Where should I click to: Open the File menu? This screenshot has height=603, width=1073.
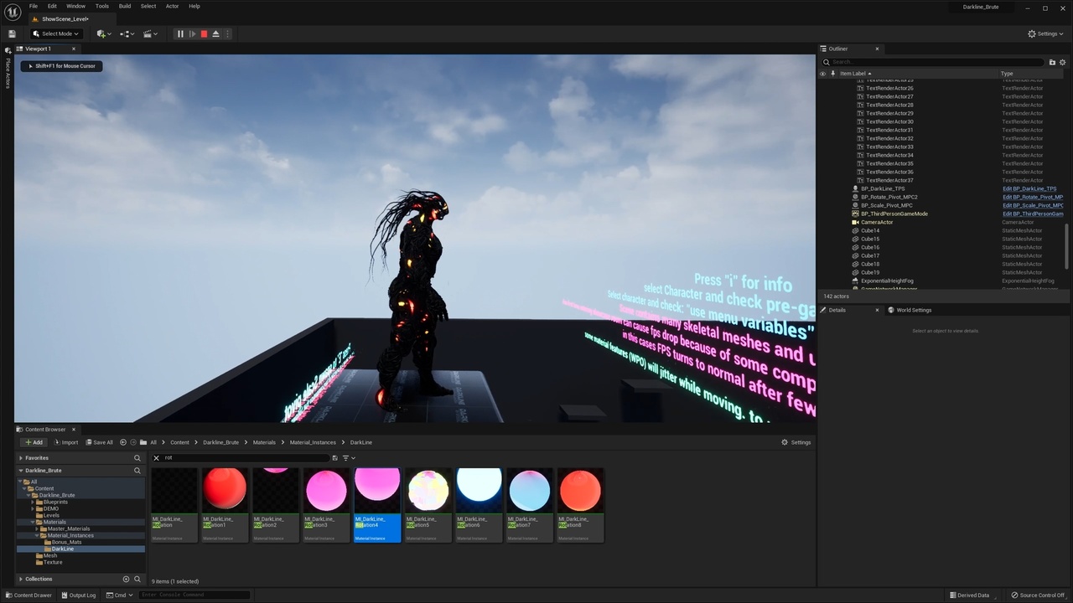pyautogui.click(x=34, y=6)
